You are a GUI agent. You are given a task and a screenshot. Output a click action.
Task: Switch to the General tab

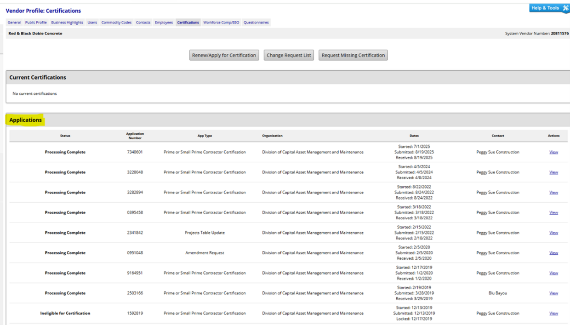[x=14, y=23]
